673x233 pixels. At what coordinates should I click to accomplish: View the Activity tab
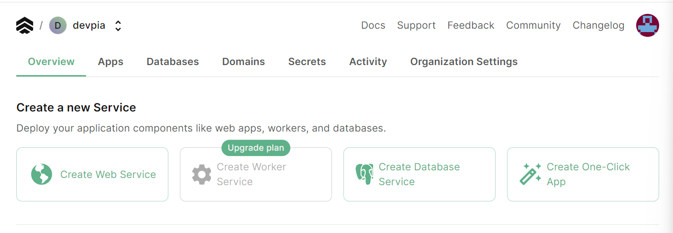368,62
